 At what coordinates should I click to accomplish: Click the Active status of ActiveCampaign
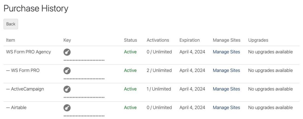tap(130, 89)
